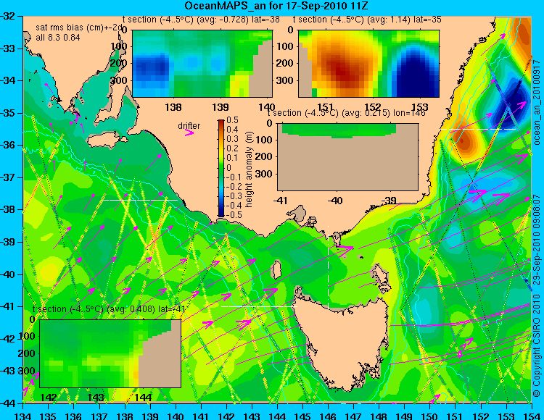Click the 0.5 tick on the colorbar
544x420 pixels.
pos(232,120)
